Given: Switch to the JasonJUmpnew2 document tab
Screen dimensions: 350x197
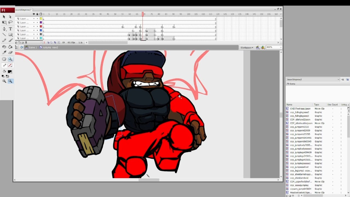Looking at the screenshot, I should coord(23,10).
